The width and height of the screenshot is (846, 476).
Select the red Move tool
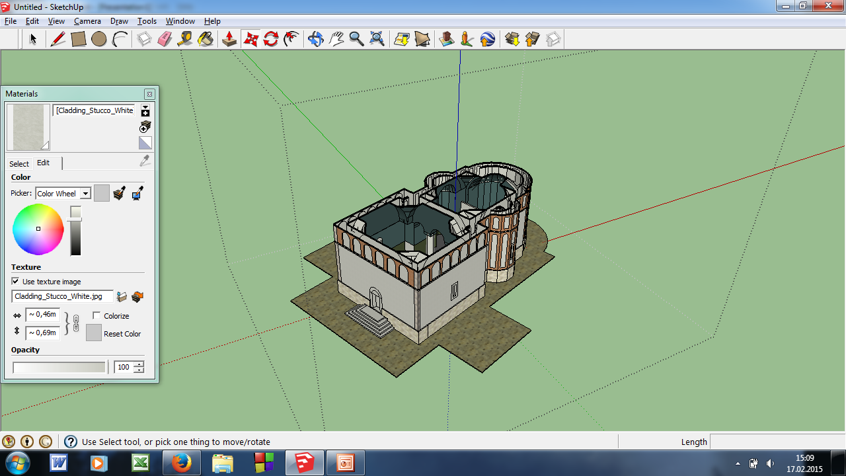pos(250,39)
